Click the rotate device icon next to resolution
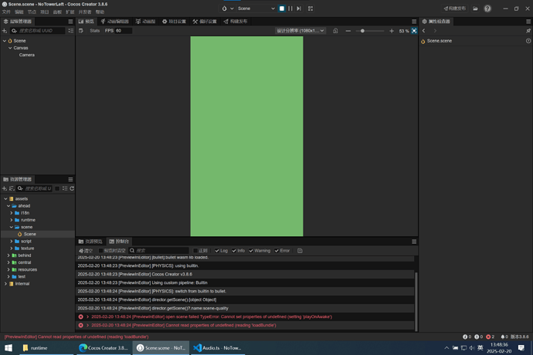The height and width of the screenshot is (355, 533). (x=335, y=31)
